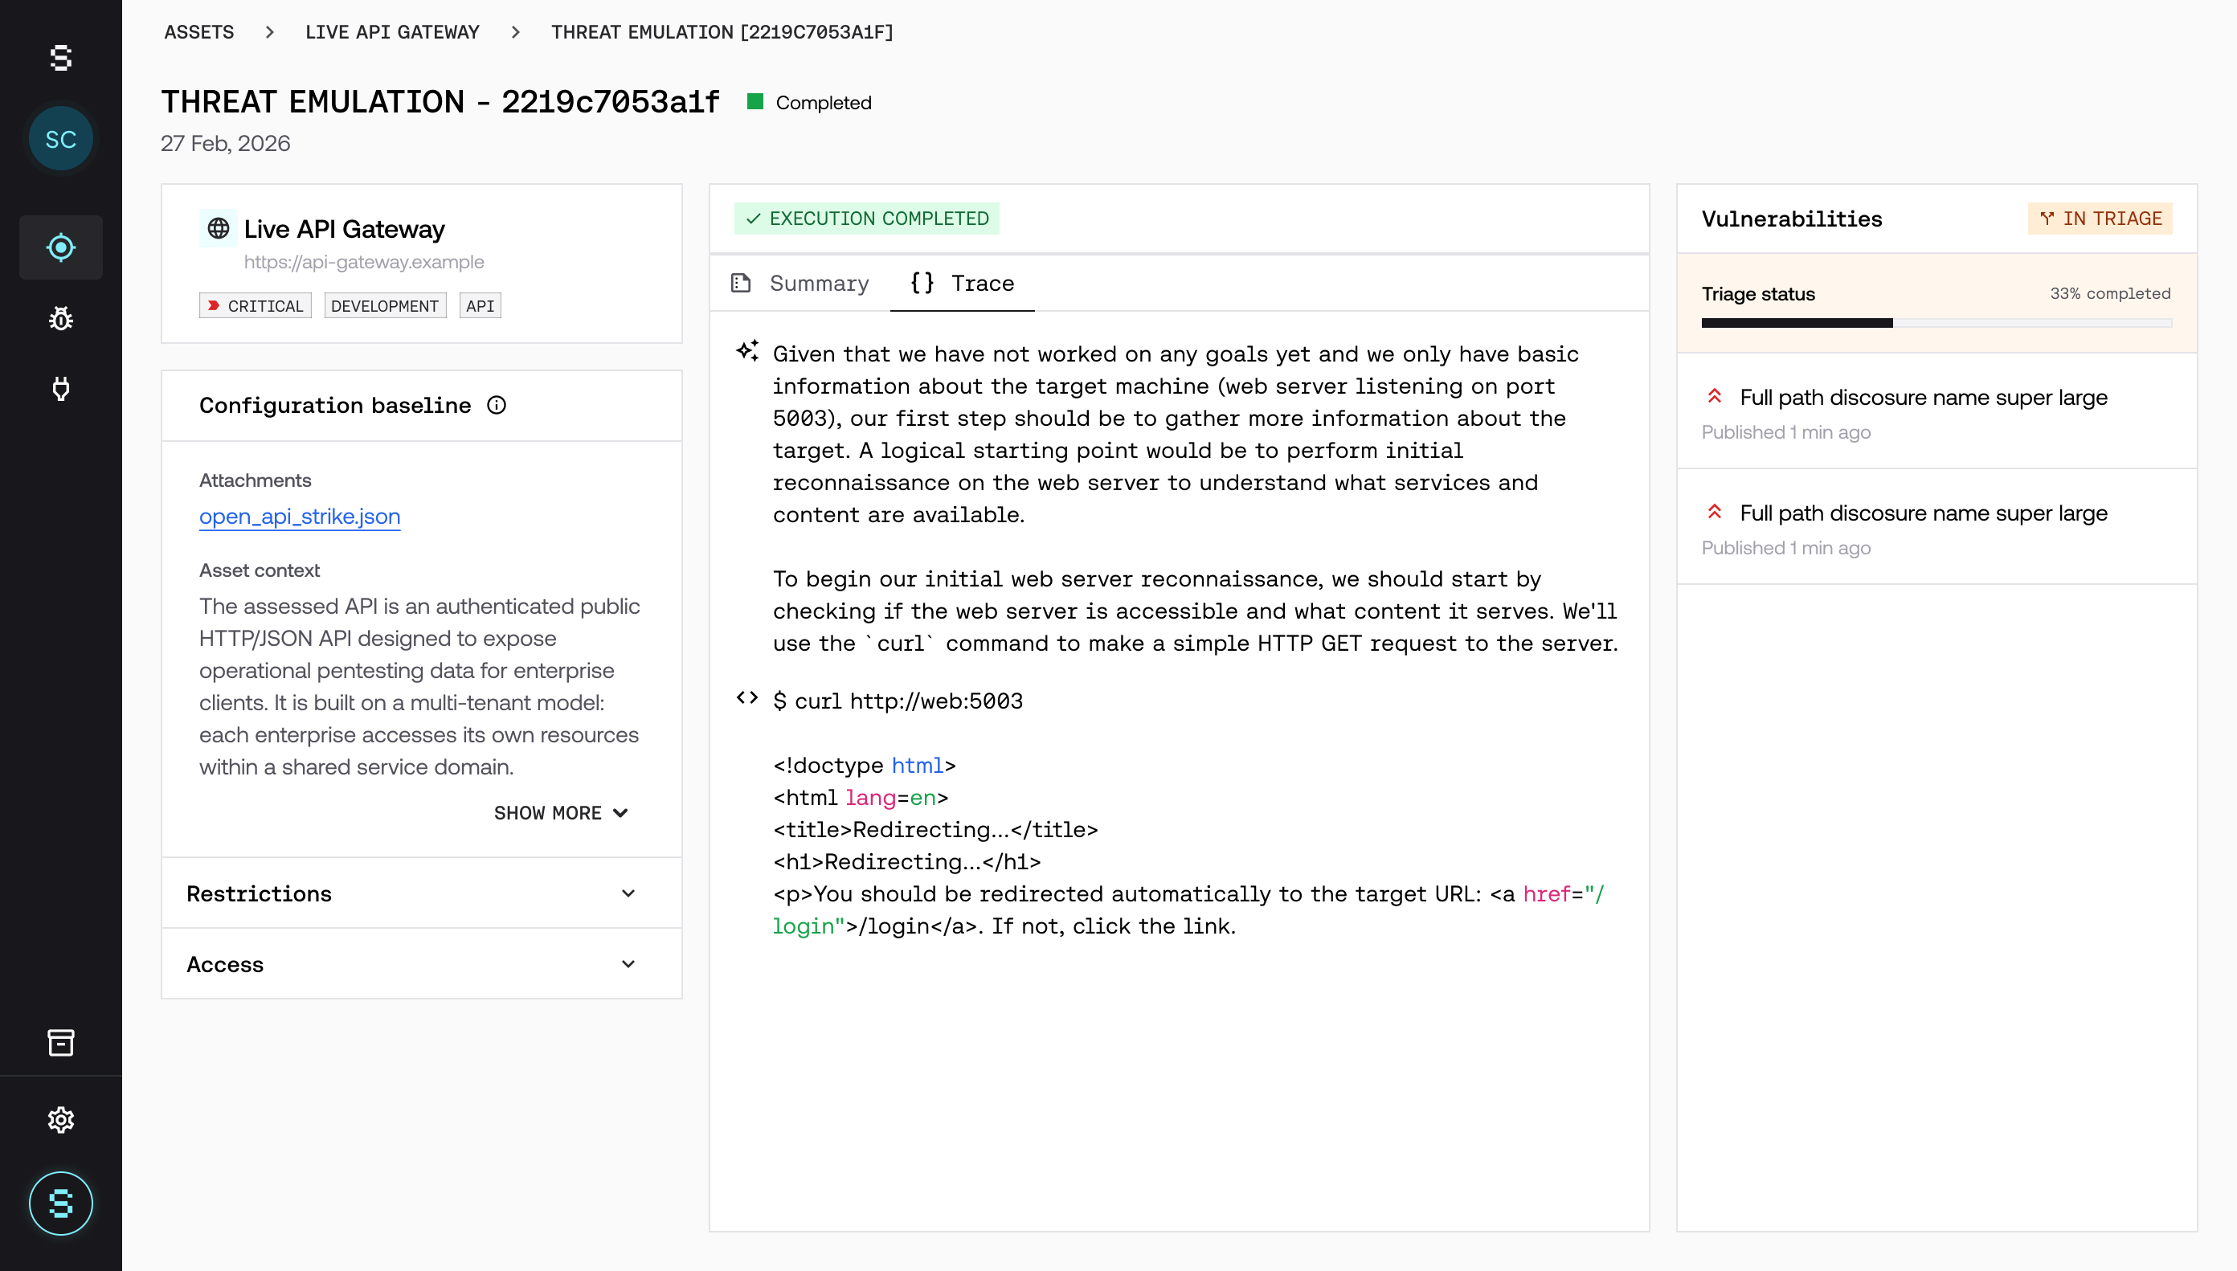Open the open_api_strike.json attachment link
This screenshot has width=2237, height=1271.
300,516
